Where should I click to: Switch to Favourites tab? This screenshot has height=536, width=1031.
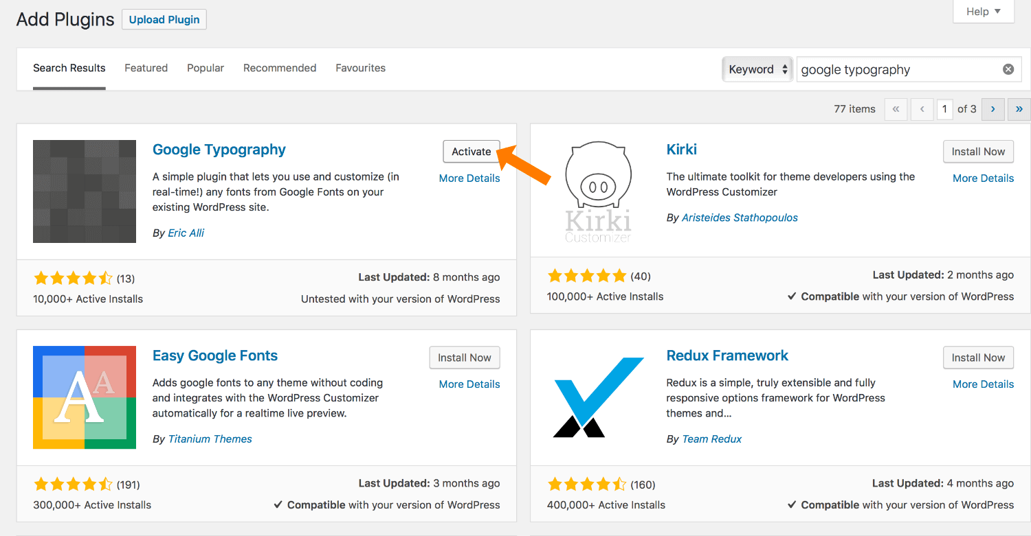coord(360,68)
